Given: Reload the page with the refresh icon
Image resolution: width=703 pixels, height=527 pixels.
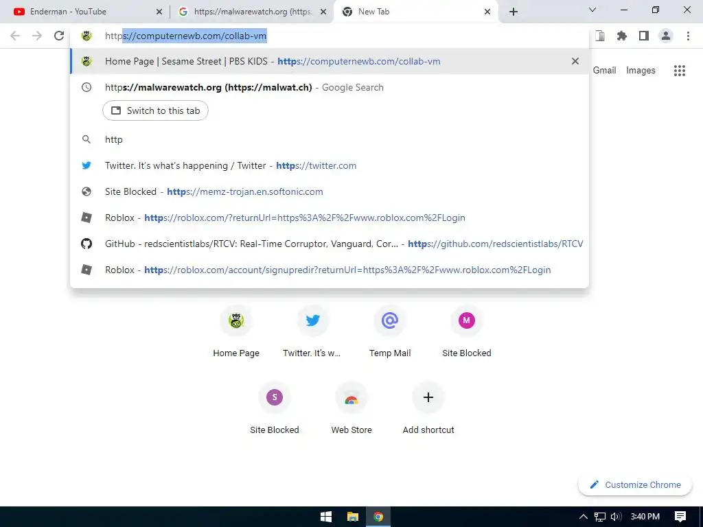Looking at the screenshot, I should 59,36.
